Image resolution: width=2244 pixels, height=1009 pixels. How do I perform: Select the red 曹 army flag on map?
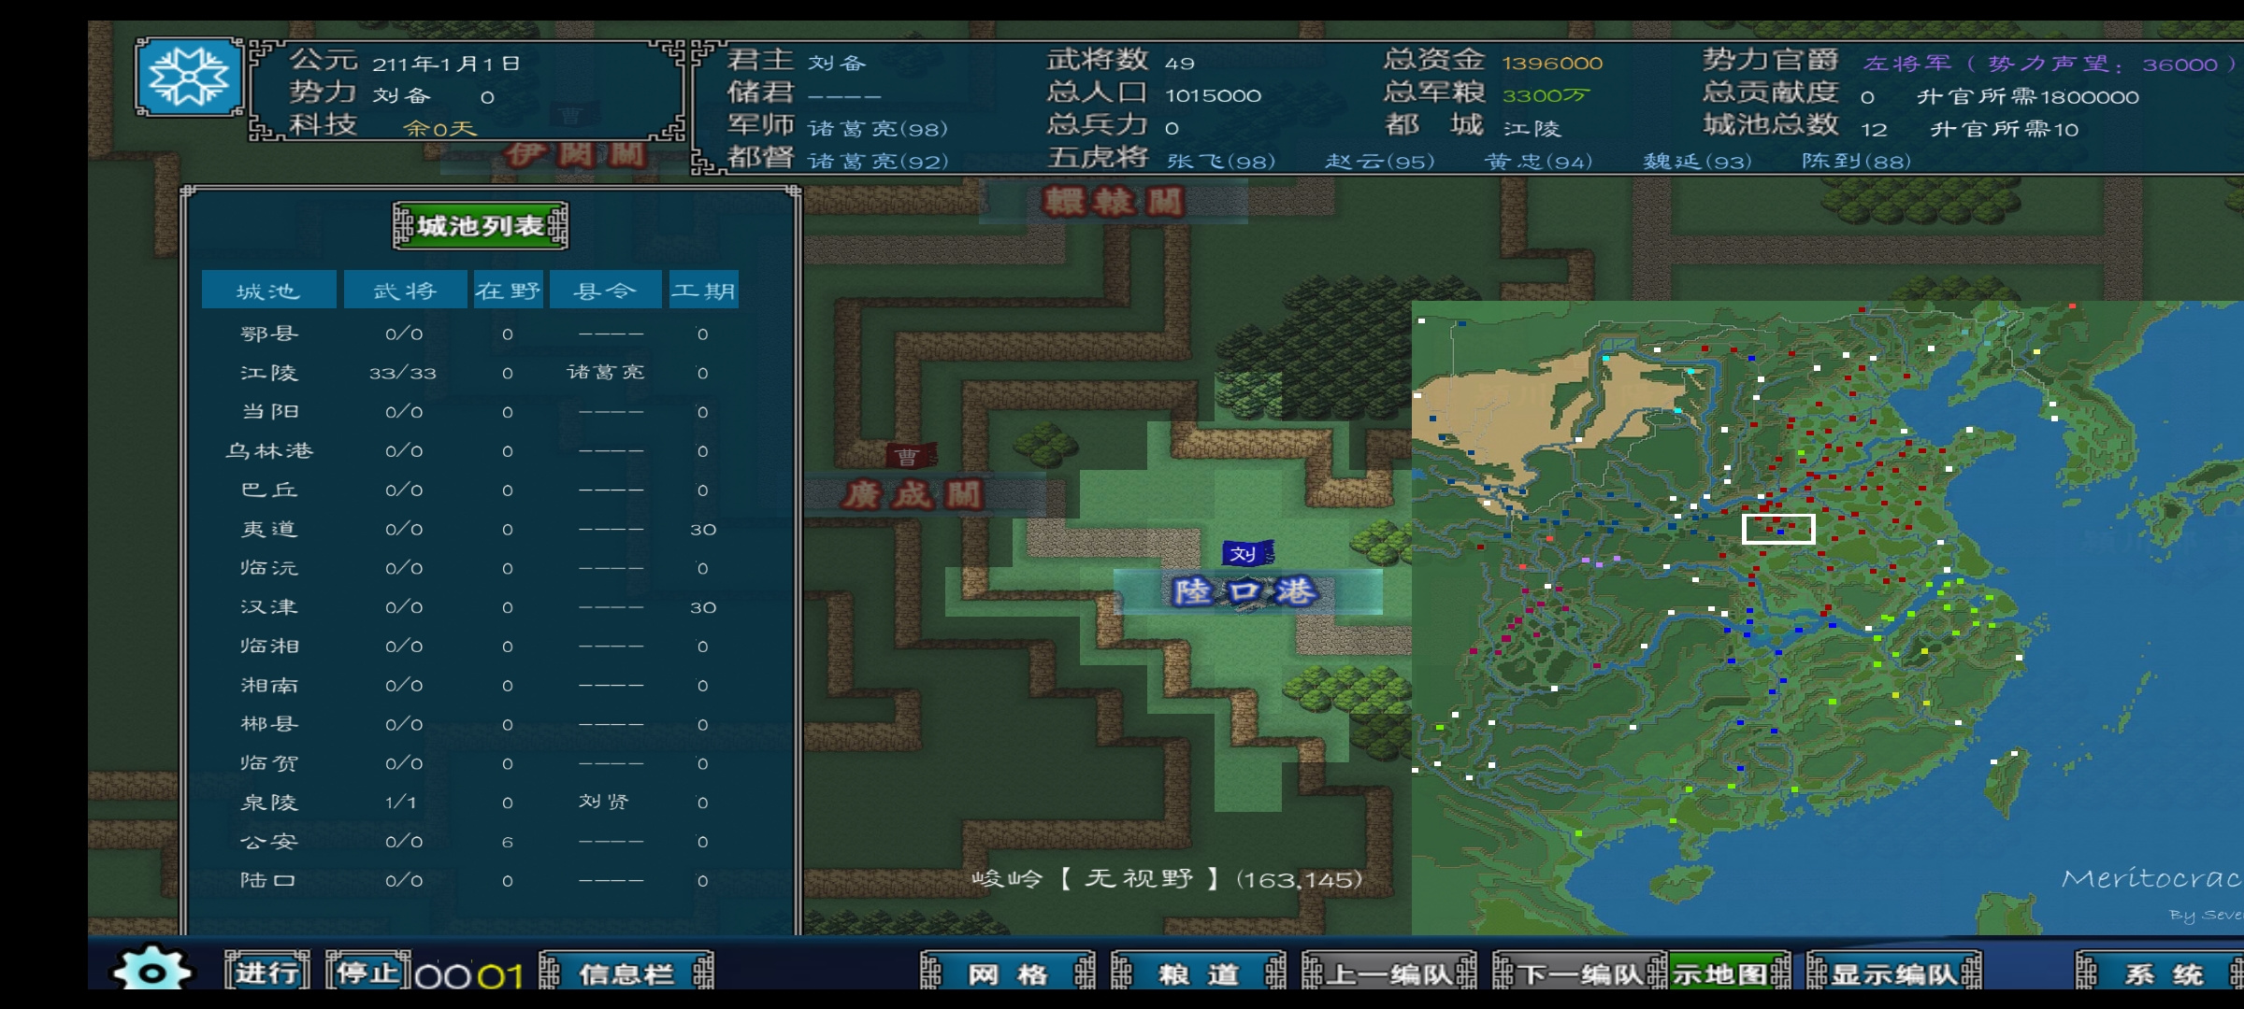[909, 456]
